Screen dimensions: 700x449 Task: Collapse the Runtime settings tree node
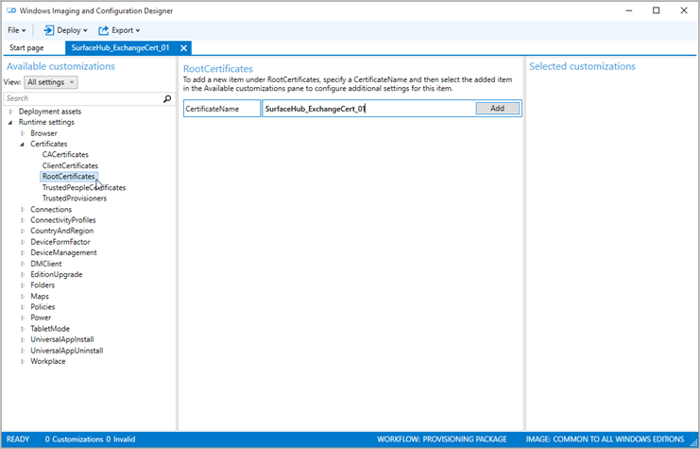coord(10,122)
